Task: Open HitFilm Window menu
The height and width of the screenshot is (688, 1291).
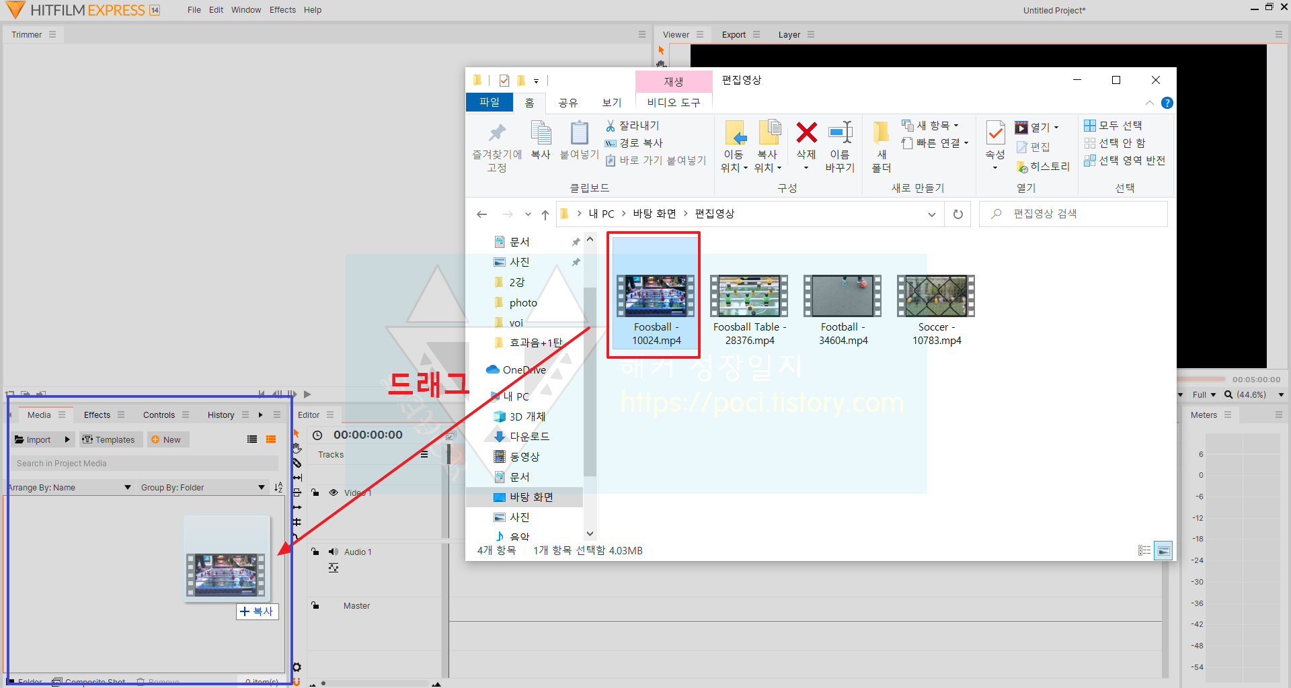Action: point(246,10)
